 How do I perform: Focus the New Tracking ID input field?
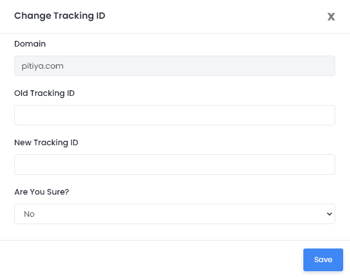coord(175,165)
